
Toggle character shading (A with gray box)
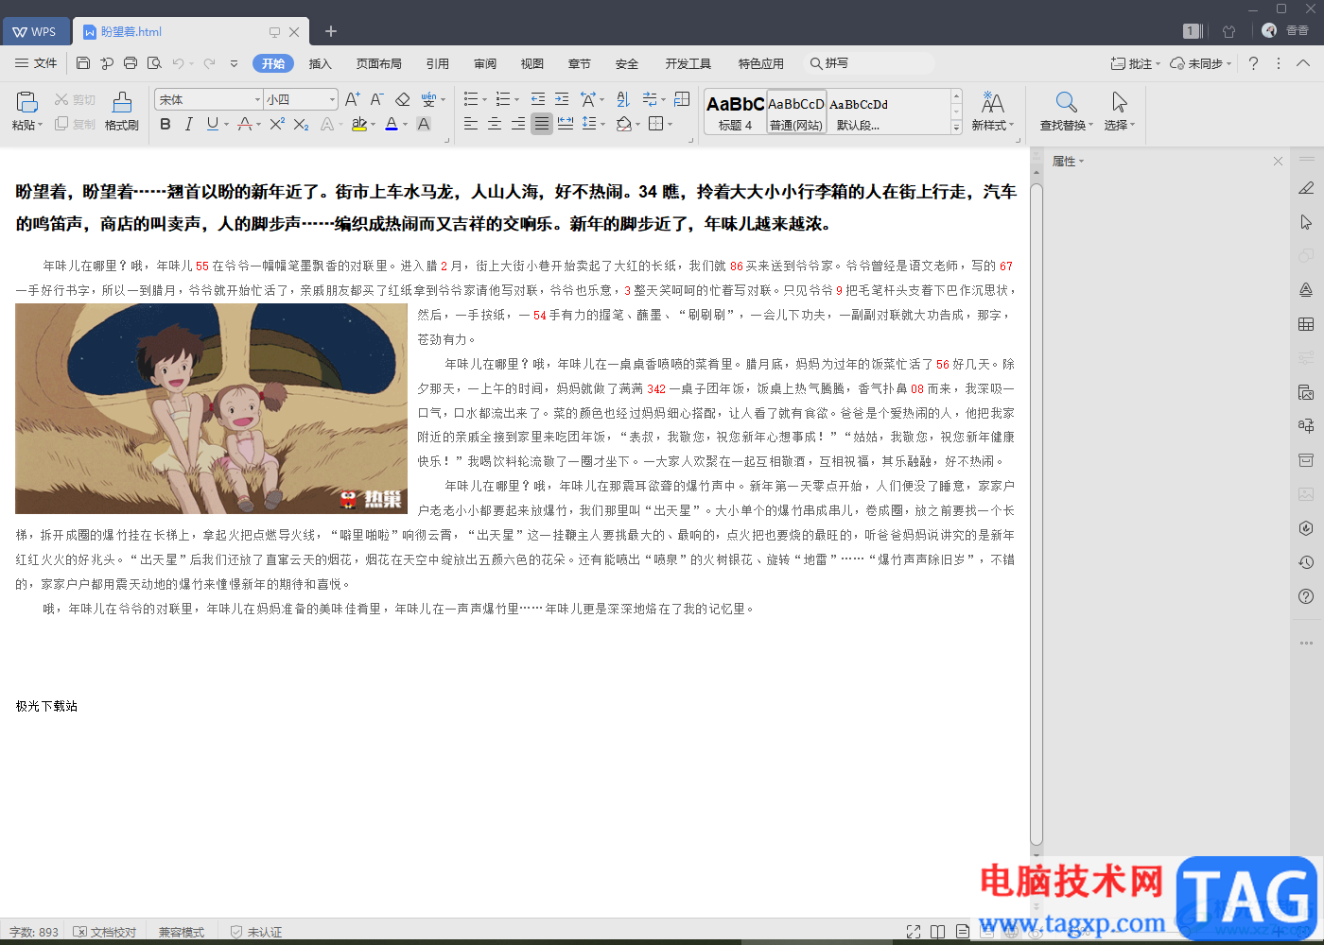pos(423,124)
